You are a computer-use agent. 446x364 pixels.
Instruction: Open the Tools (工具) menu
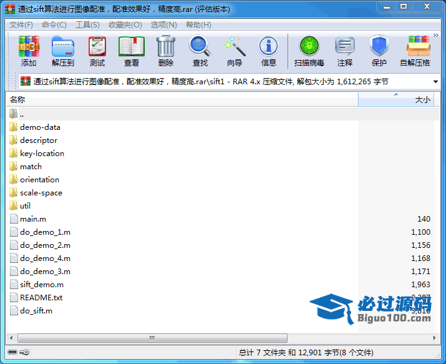tap(87, 25)
